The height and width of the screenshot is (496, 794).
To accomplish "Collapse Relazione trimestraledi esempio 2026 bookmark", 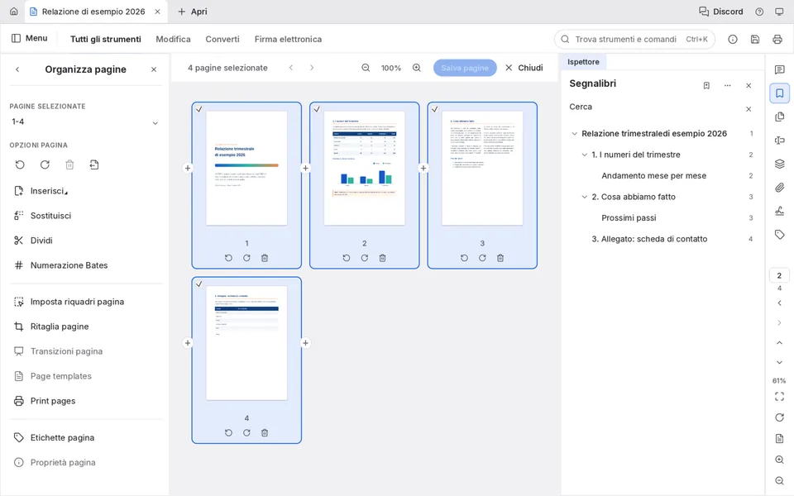I will (574, 134).
